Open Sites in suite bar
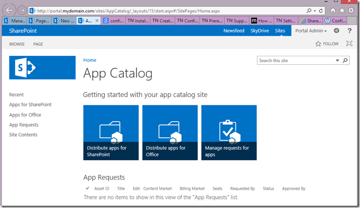The width and height of the screenshot is (360, 208). pos(280,31)
